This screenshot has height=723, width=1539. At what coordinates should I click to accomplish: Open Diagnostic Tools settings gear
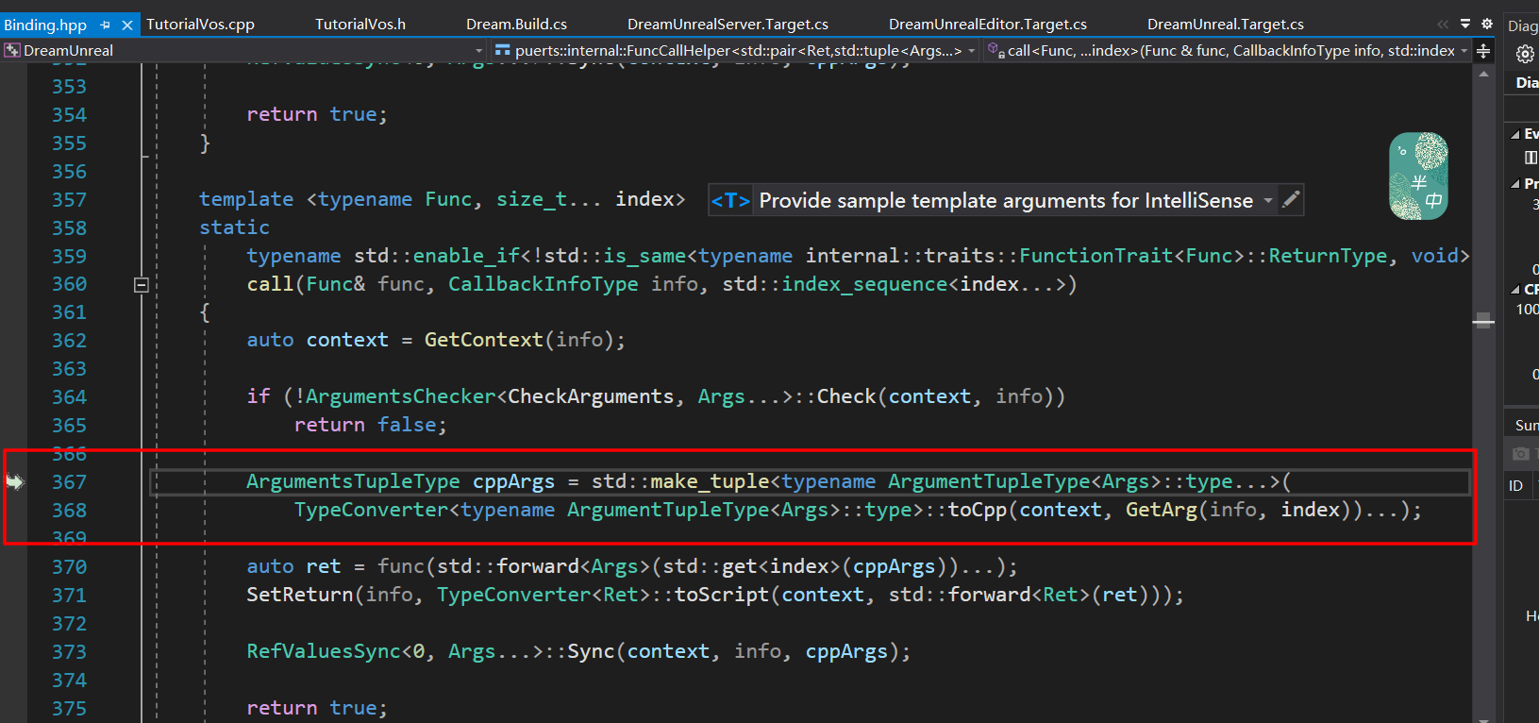[1525, 55]
